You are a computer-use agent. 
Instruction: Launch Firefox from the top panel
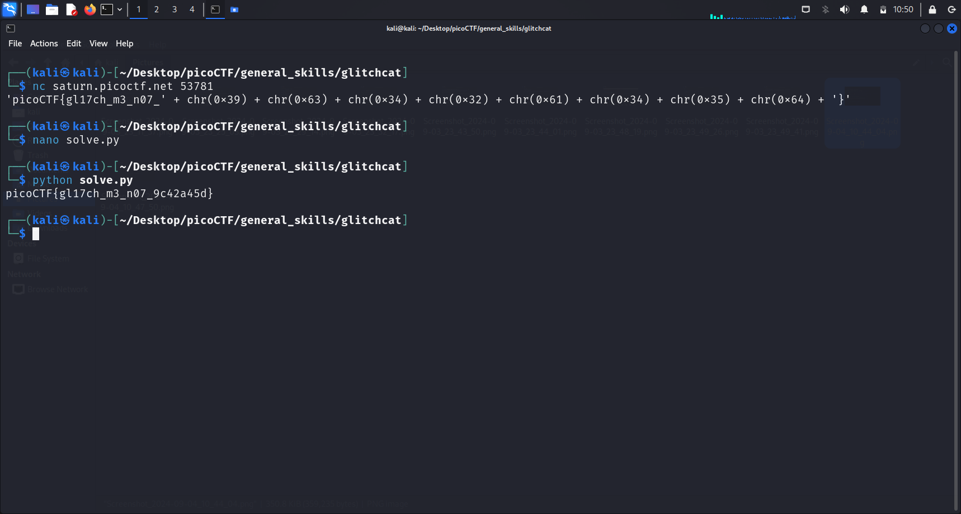click(89, 9)
